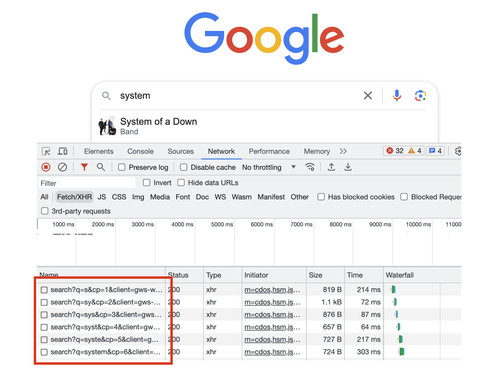This screenshot has height=388, width=491.
Task: Sort by the Type column header
Action: [x=223, y=275]
